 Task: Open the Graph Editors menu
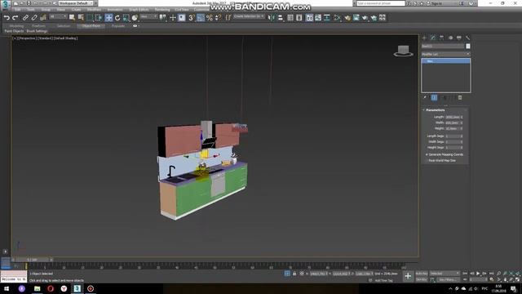pyautogui.click(x=139, y=10)
